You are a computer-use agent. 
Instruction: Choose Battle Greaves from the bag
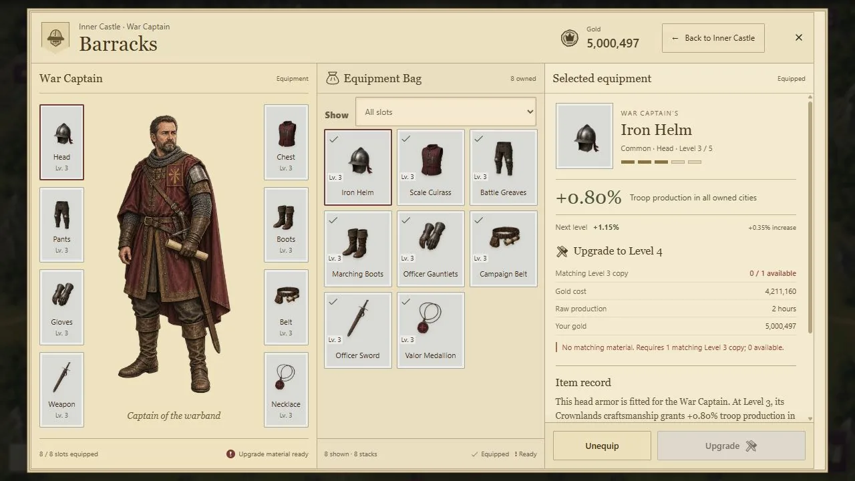coord(504,167)
